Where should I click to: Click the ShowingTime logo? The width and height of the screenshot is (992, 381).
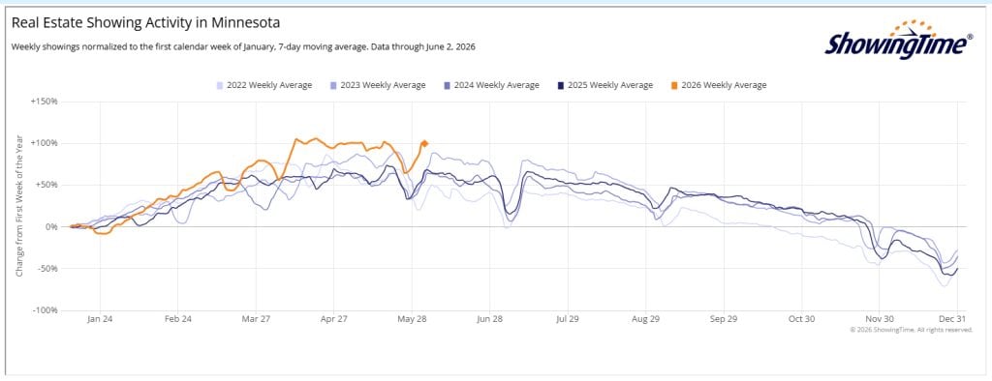(x=898, y=40)
